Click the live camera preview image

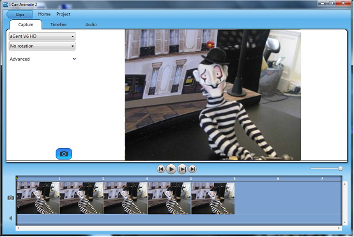coord(213,95)
